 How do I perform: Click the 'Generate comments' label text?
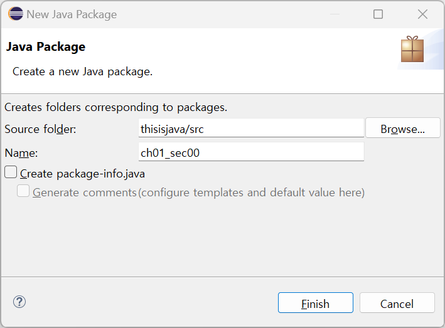pyautogui.click(x=85, y=192)
